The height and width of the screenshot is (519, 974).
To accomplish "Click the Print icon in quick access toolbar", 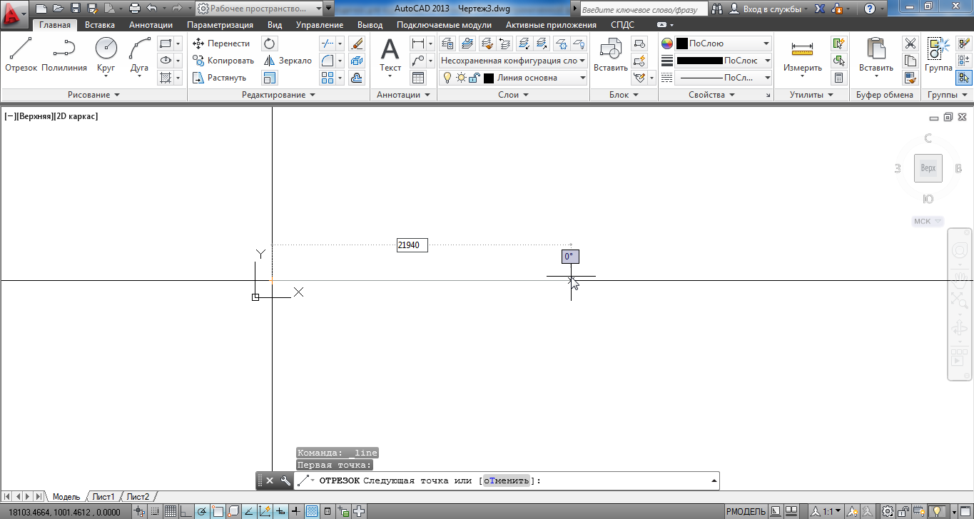I will [134, 9].
